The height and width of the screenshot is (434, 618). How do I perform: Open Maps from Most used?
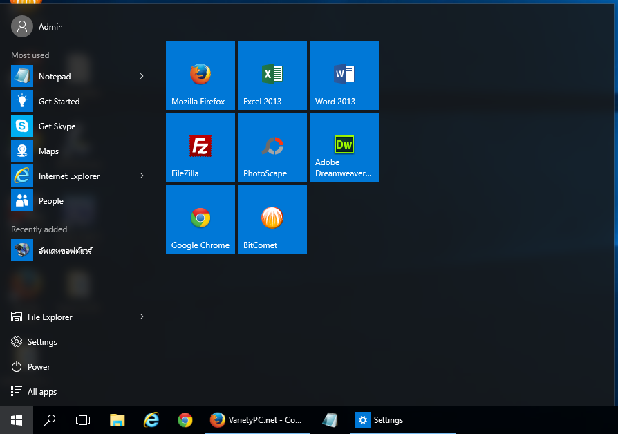[78, 151]
